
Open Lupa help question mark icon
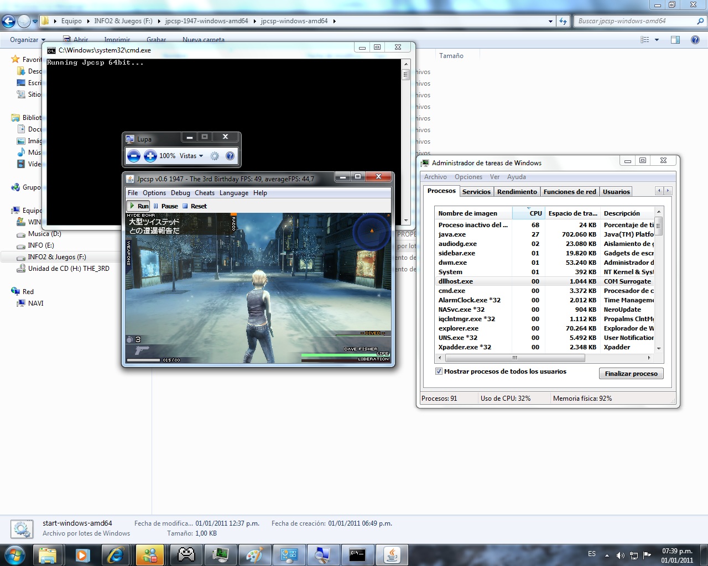click(x=230, y=156)
